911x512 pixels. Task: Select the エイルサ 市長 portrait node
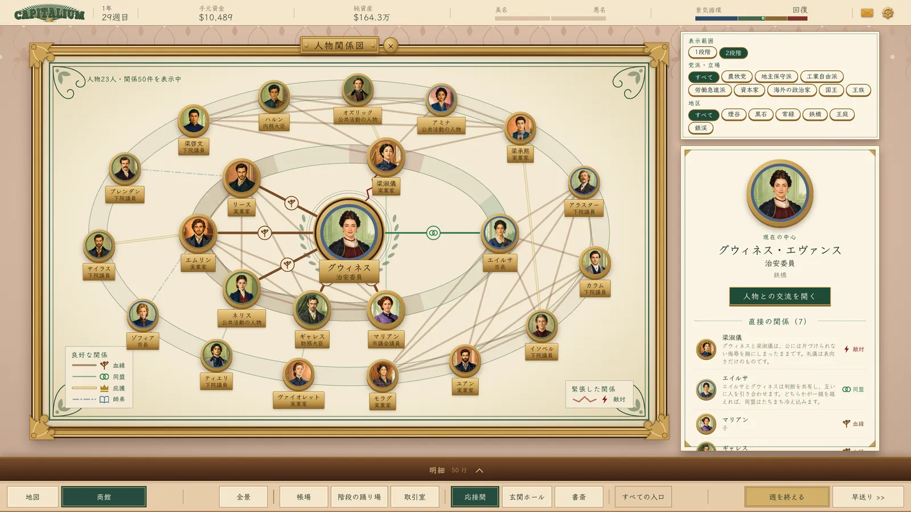pos(500,233)
